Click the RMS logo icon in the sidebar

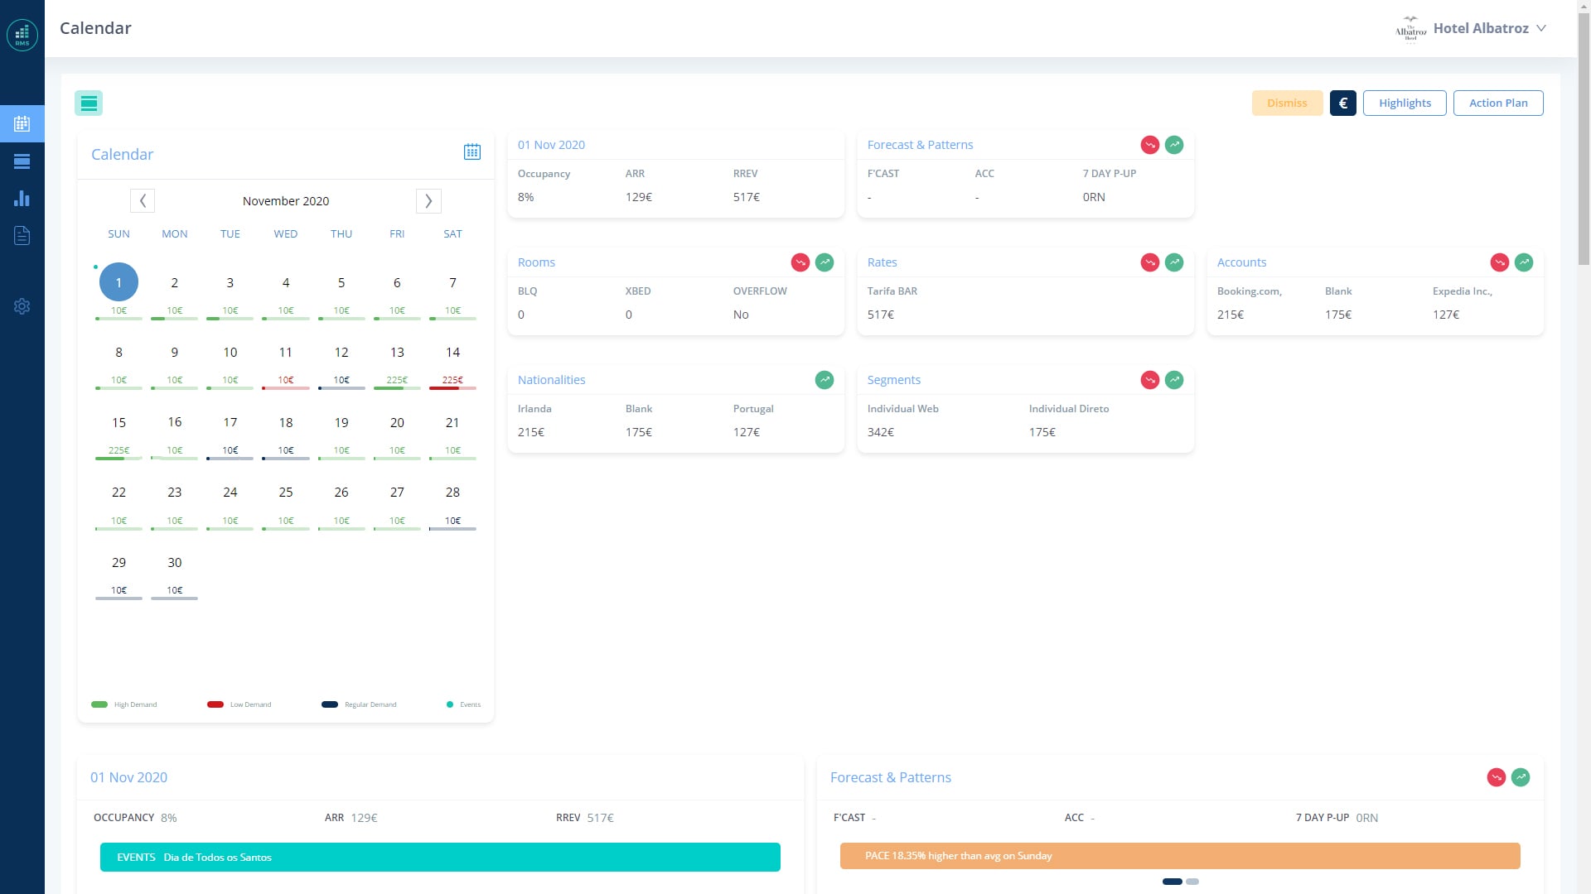(22, 35)
